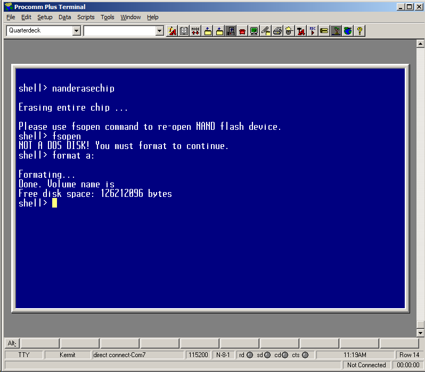Click the yellow question mark help icon
This screenshot has width=425, height=372.
pyautogui.click(x=359, y=31)
